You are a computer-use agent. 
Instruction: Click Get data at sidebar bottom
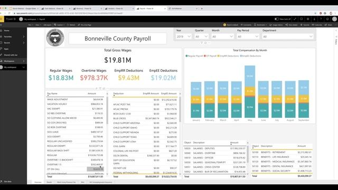click(8, 182)
